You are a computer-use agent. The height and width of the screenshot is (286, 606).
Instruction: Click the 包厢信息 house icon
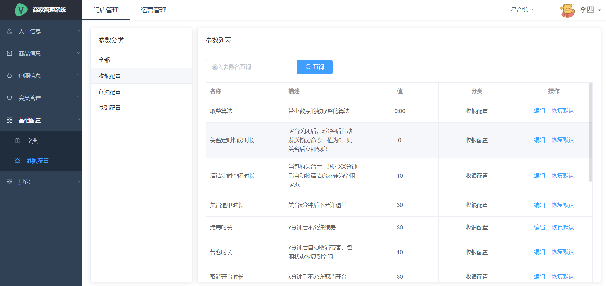(10, 76)
